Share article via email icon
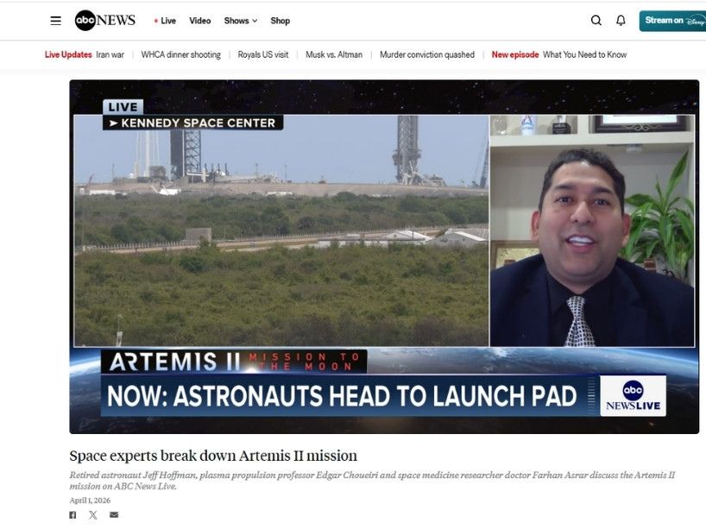The image size is (706, 529). [114, 514]
